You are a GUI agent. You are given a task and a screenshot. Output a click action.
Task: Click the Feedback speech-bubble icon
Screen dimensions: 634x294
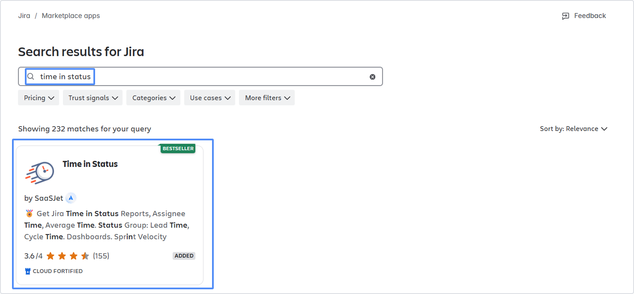coord(565,15)
